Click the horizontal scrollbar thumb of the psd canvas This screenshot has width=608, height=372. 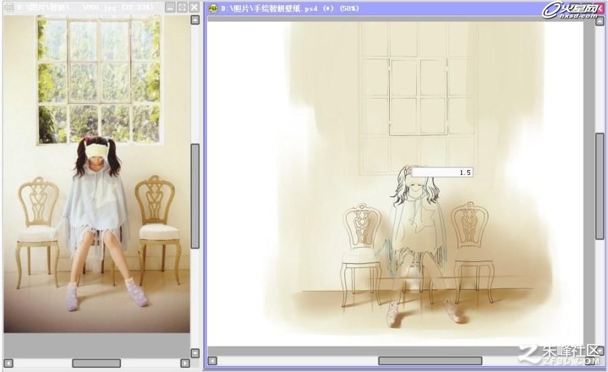tap(430, 361)
